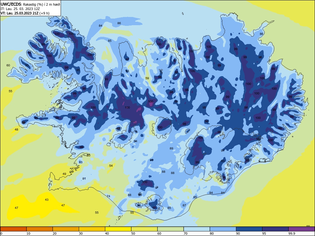The image size is (315, 236).
Task: Click the 74 humidity value label
Action: point(108,196)
